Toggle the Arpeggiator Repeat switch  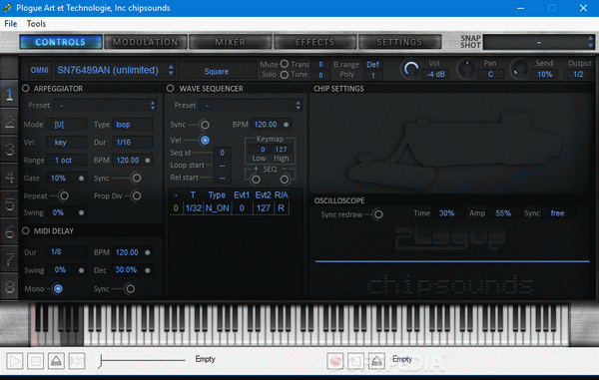pyautogui.click(x=64, y=196)
